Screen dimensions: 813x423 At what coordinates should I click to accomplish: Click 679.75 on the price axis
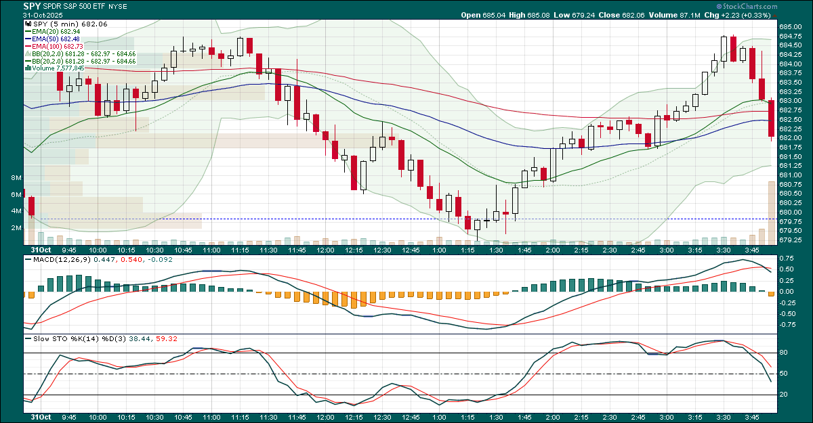pos(789,221)
